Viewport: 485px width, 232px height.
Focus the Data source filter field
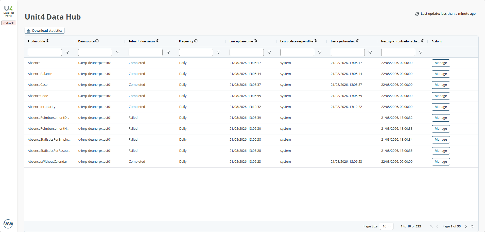coord(95,52)
